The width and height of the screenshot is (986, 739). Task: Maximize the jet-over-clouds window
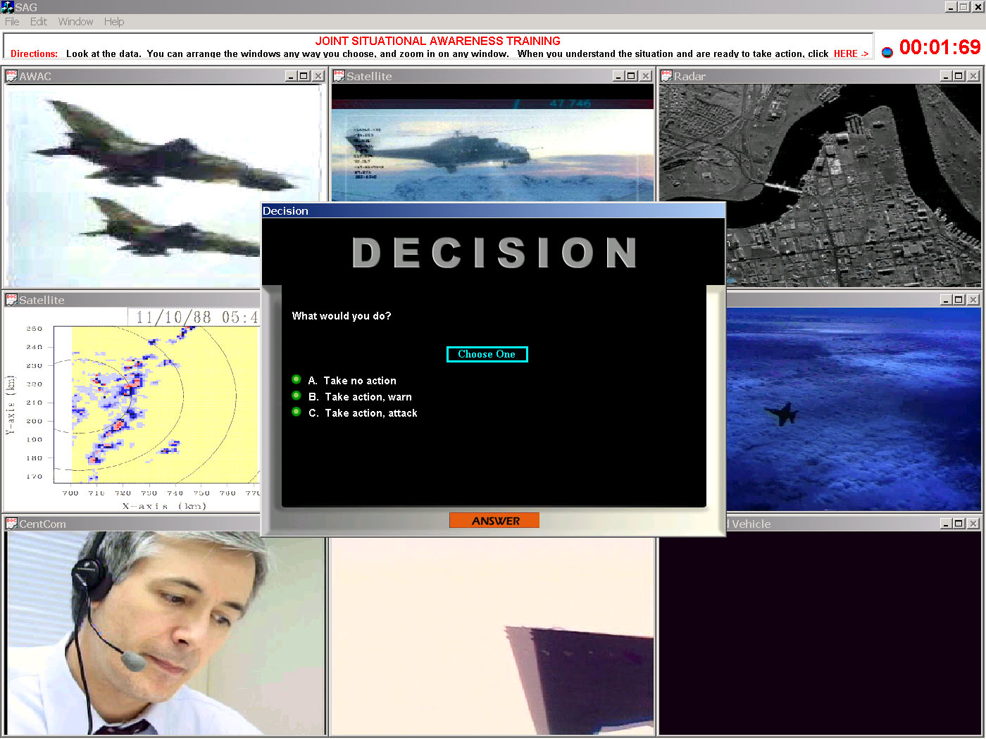(x=959, y=300)
